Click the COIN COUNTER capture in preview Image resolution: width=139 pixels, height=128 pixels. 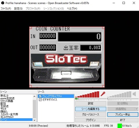(x=67, y=57)
